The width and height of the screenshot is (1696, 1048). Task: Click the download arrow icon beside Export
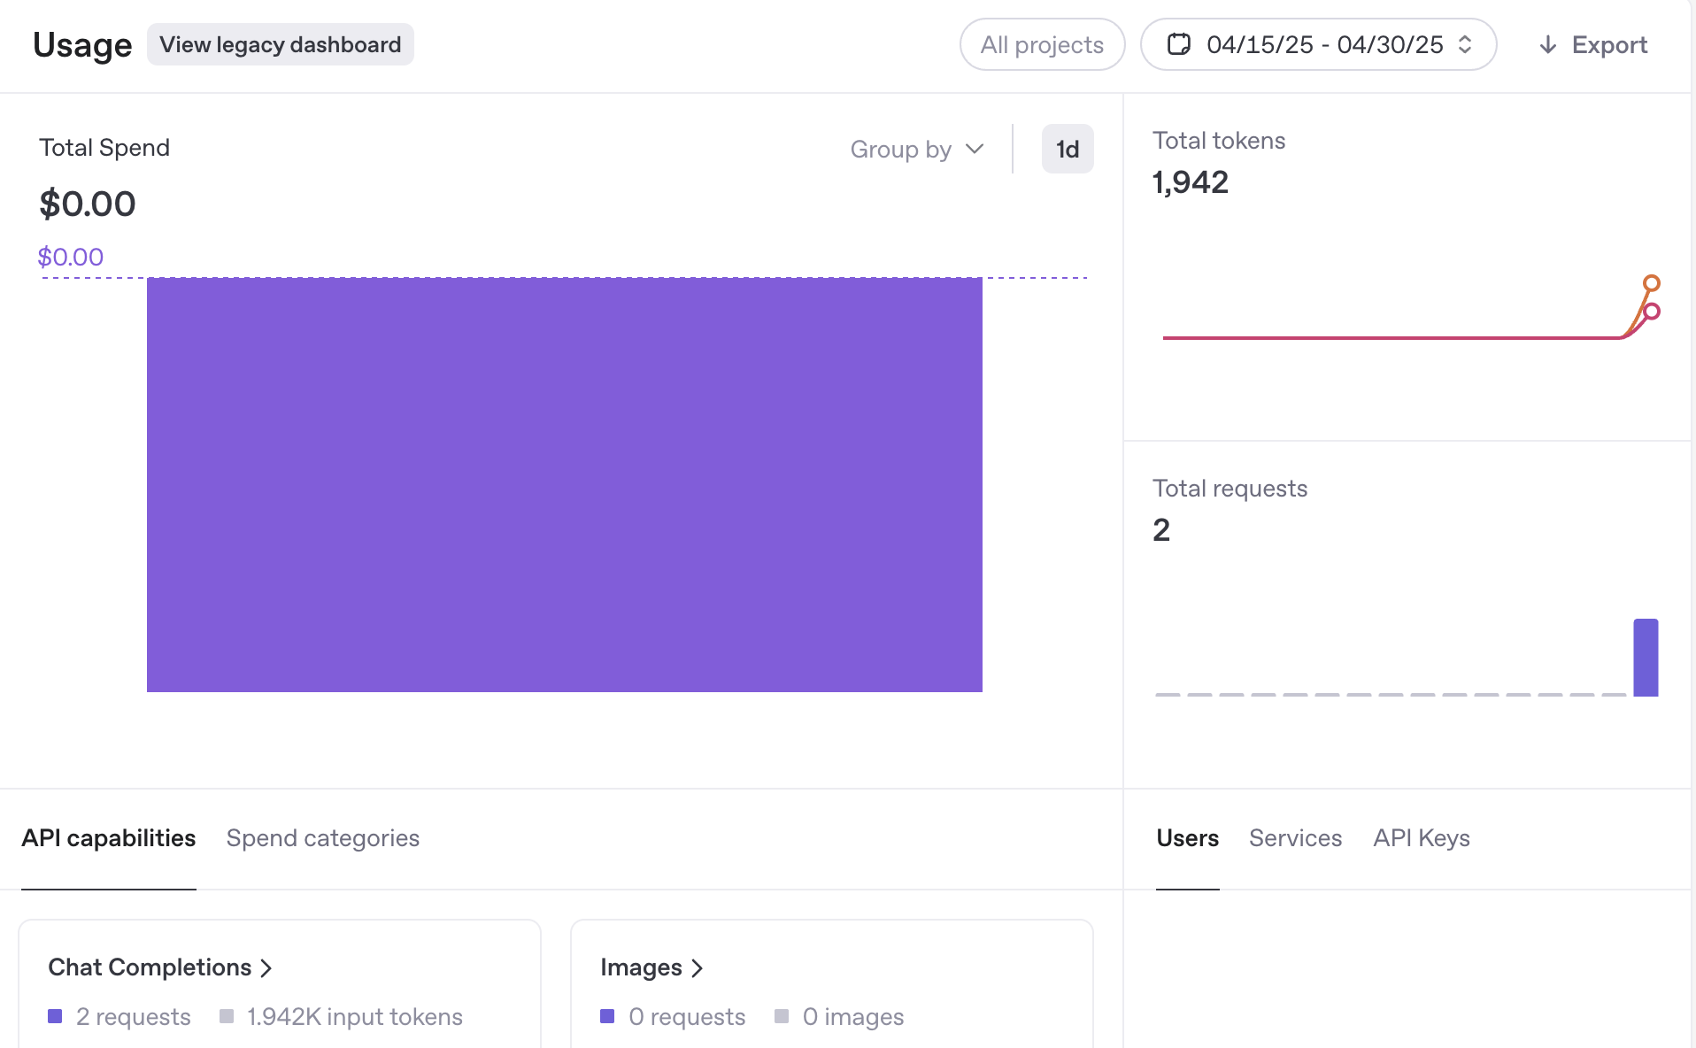point(1547,45)
